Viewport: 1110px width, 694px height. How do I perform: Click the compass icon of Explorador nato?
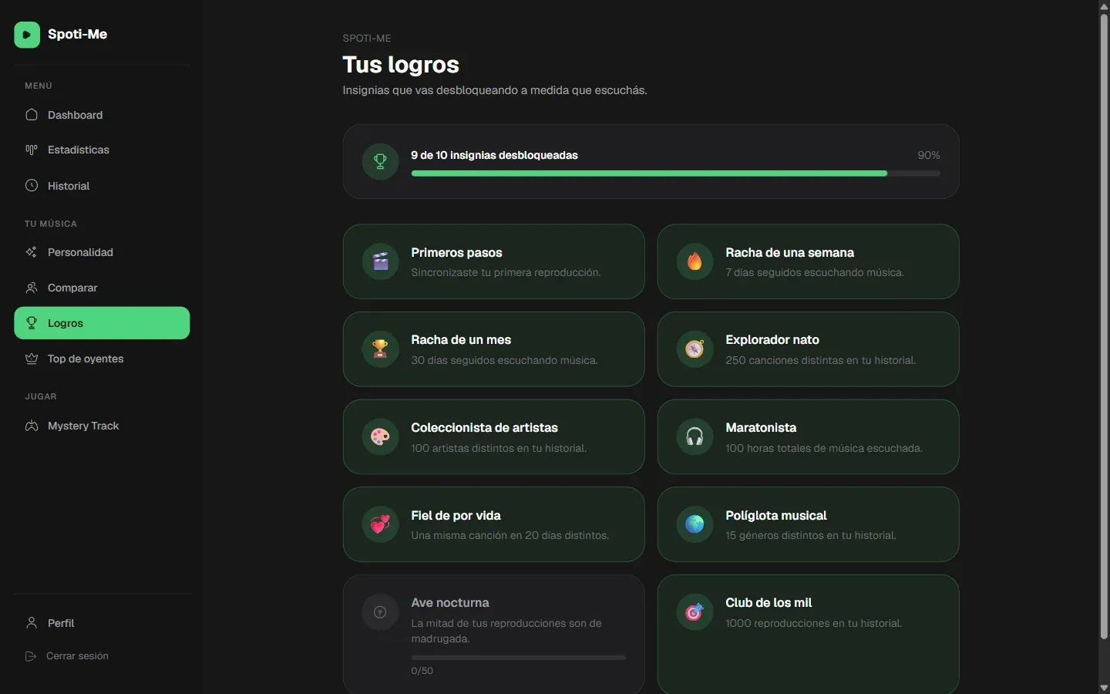[x=695, y=349]
